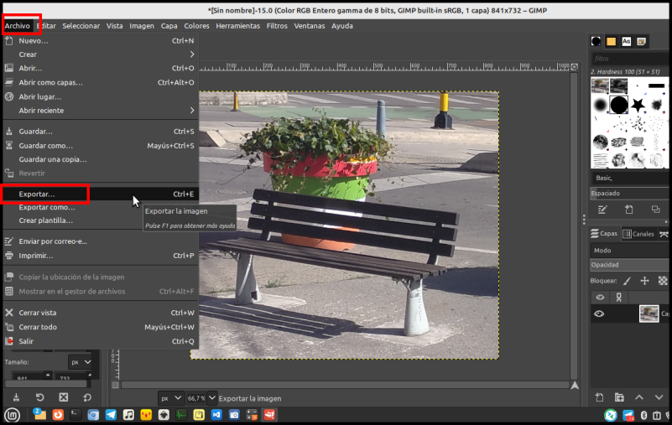
Task: Select Abrir lugar... entry
Action: (x=101, y=97)
